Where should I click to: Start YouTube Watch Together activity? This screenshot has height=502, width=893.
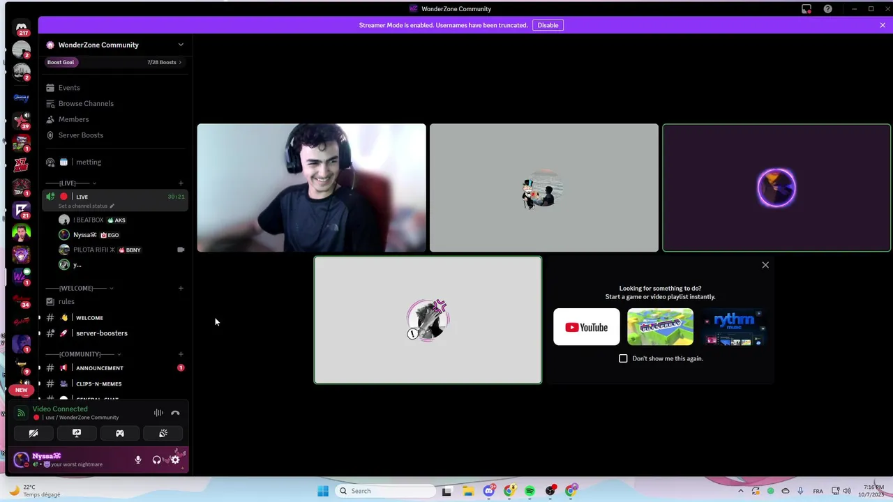click(x=586, y=327)
